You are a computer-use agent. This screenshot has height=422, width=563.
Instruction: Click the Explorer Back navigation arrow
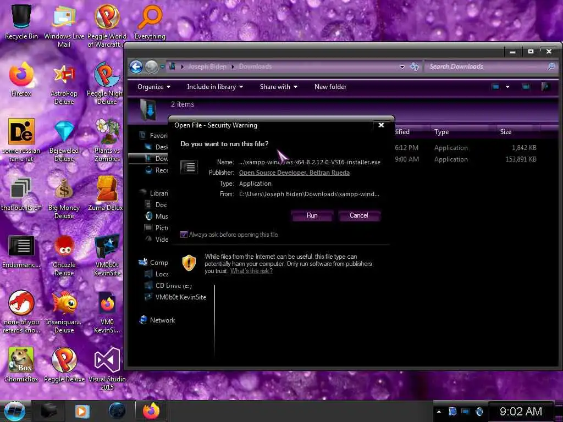click(x=136, y=66)
